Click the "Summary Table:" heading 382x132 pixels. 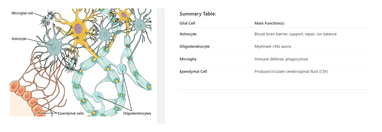click(197, 14)
